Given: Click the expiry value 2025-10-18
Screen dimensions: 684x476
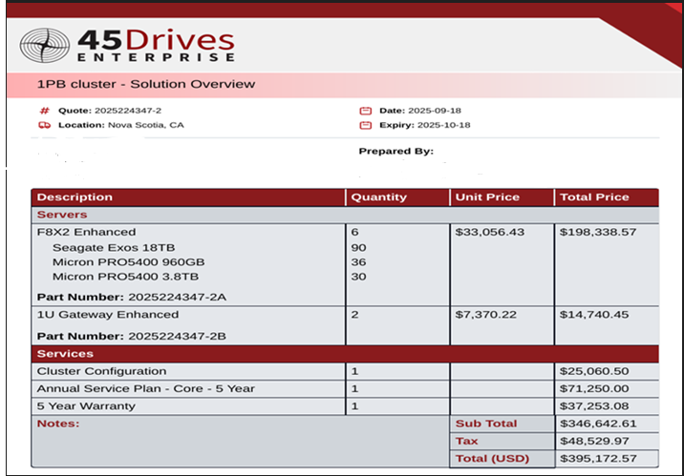Looking at the screenshot, I should tap(443, 125).
